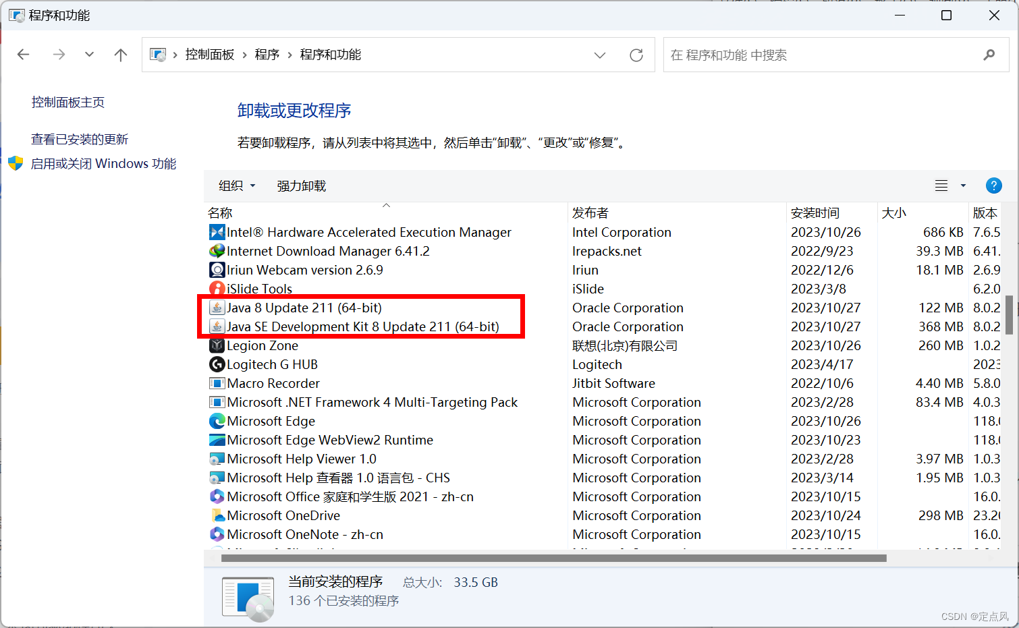Click the iSlide Tools red icon
1019x628 pixels.
point(217,289)
